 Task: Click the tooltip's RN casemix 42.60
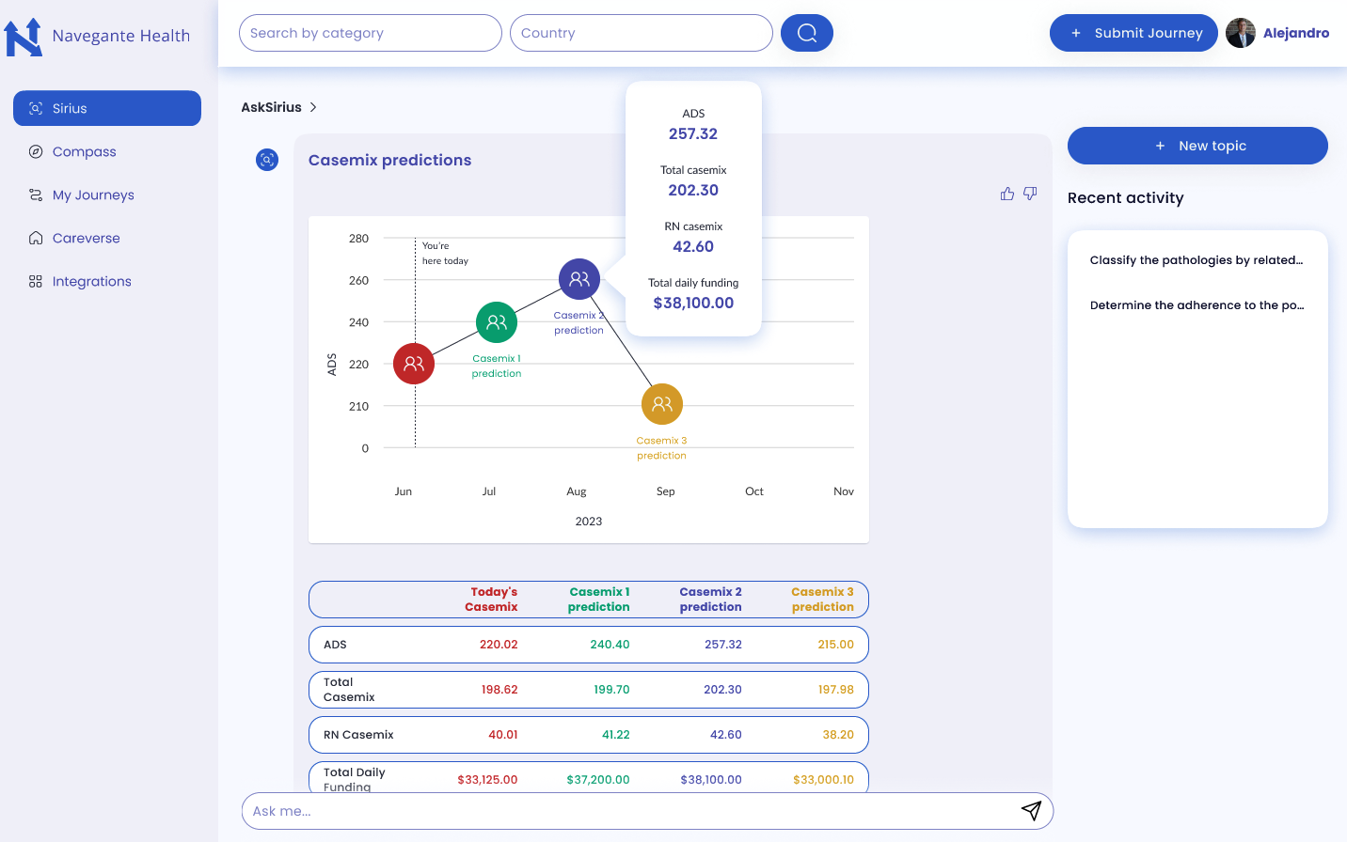(x=693, y=246)
